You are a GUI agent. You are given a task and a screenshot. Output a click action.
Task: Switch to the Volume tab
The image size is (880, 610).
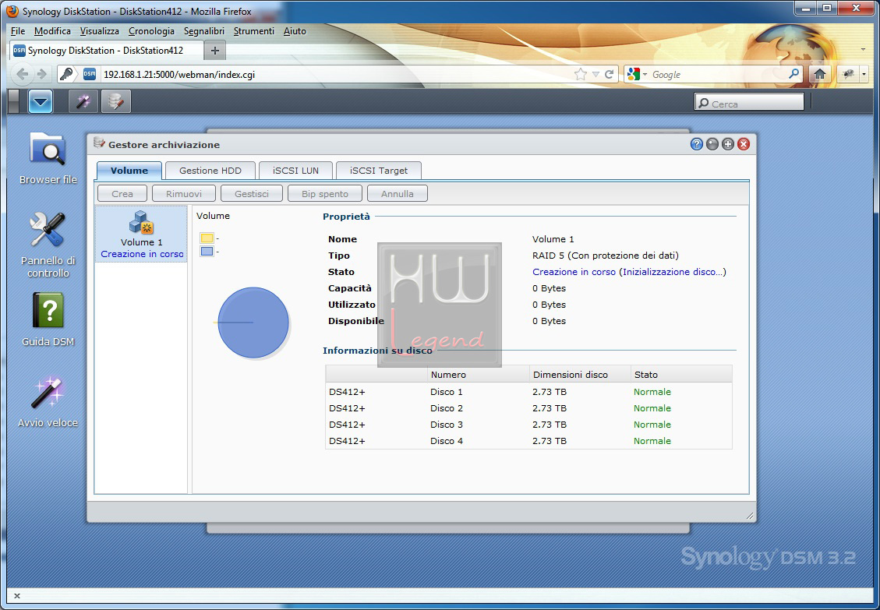[x=129, y=171]
